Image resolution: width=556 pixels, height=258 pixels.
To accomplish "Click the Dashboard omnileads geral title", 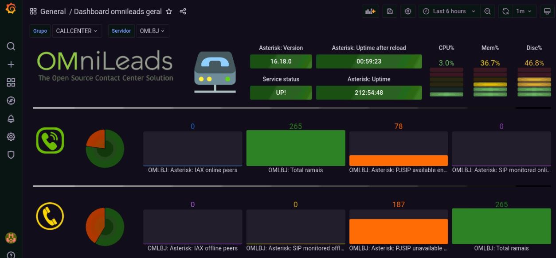I will pos(118,12).
